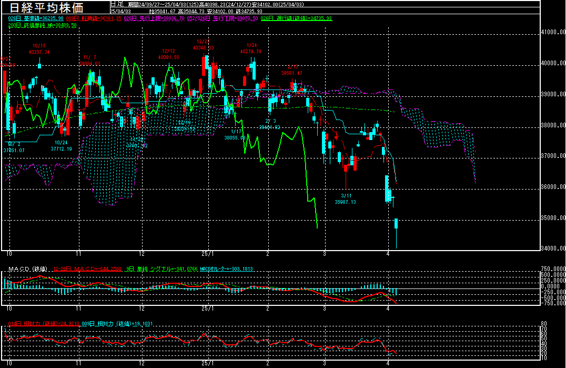Click the 052/026日 先行下限=39070.50 legend
Image resolution: width=566 pixels, height=368 pixels.
click(223, 18)
